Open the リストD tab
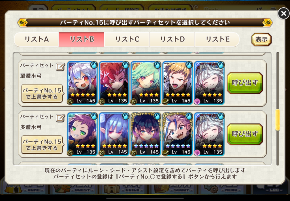The width and height of the screenshot is (290, 201). (172, 39)
